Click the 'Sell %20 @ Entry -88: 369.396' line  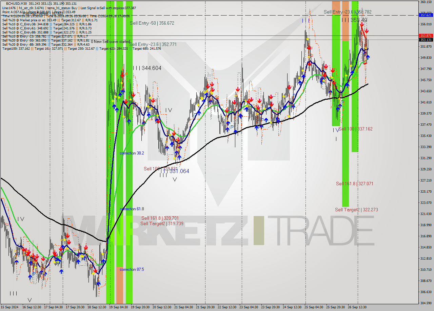46,44
